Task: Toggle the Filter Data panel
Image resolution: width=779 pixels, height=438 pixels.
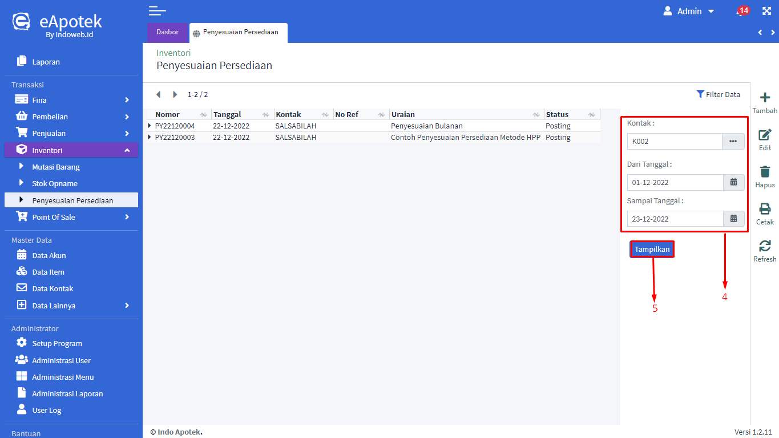Action: point(718,95)
